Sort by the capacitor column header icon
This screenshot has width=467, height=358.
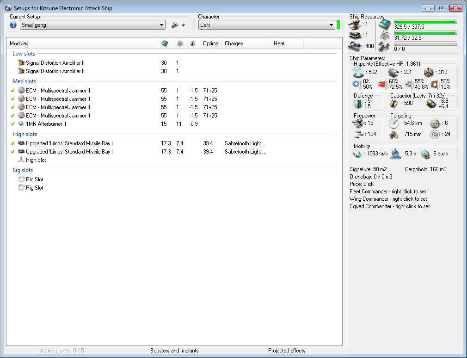193,43
